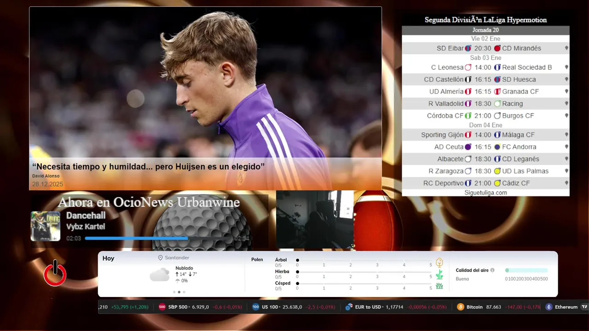Screen dimensions: 589x331
Task: Click the map pin on SD Eibar row
Action: 566,48
